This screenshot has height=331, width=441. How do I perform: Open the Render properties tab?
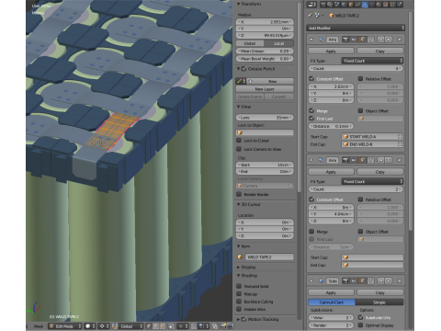[323, 5]
